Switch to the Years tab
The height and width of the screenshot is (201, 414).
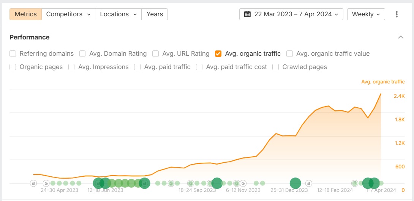click(x=155, y=14)
